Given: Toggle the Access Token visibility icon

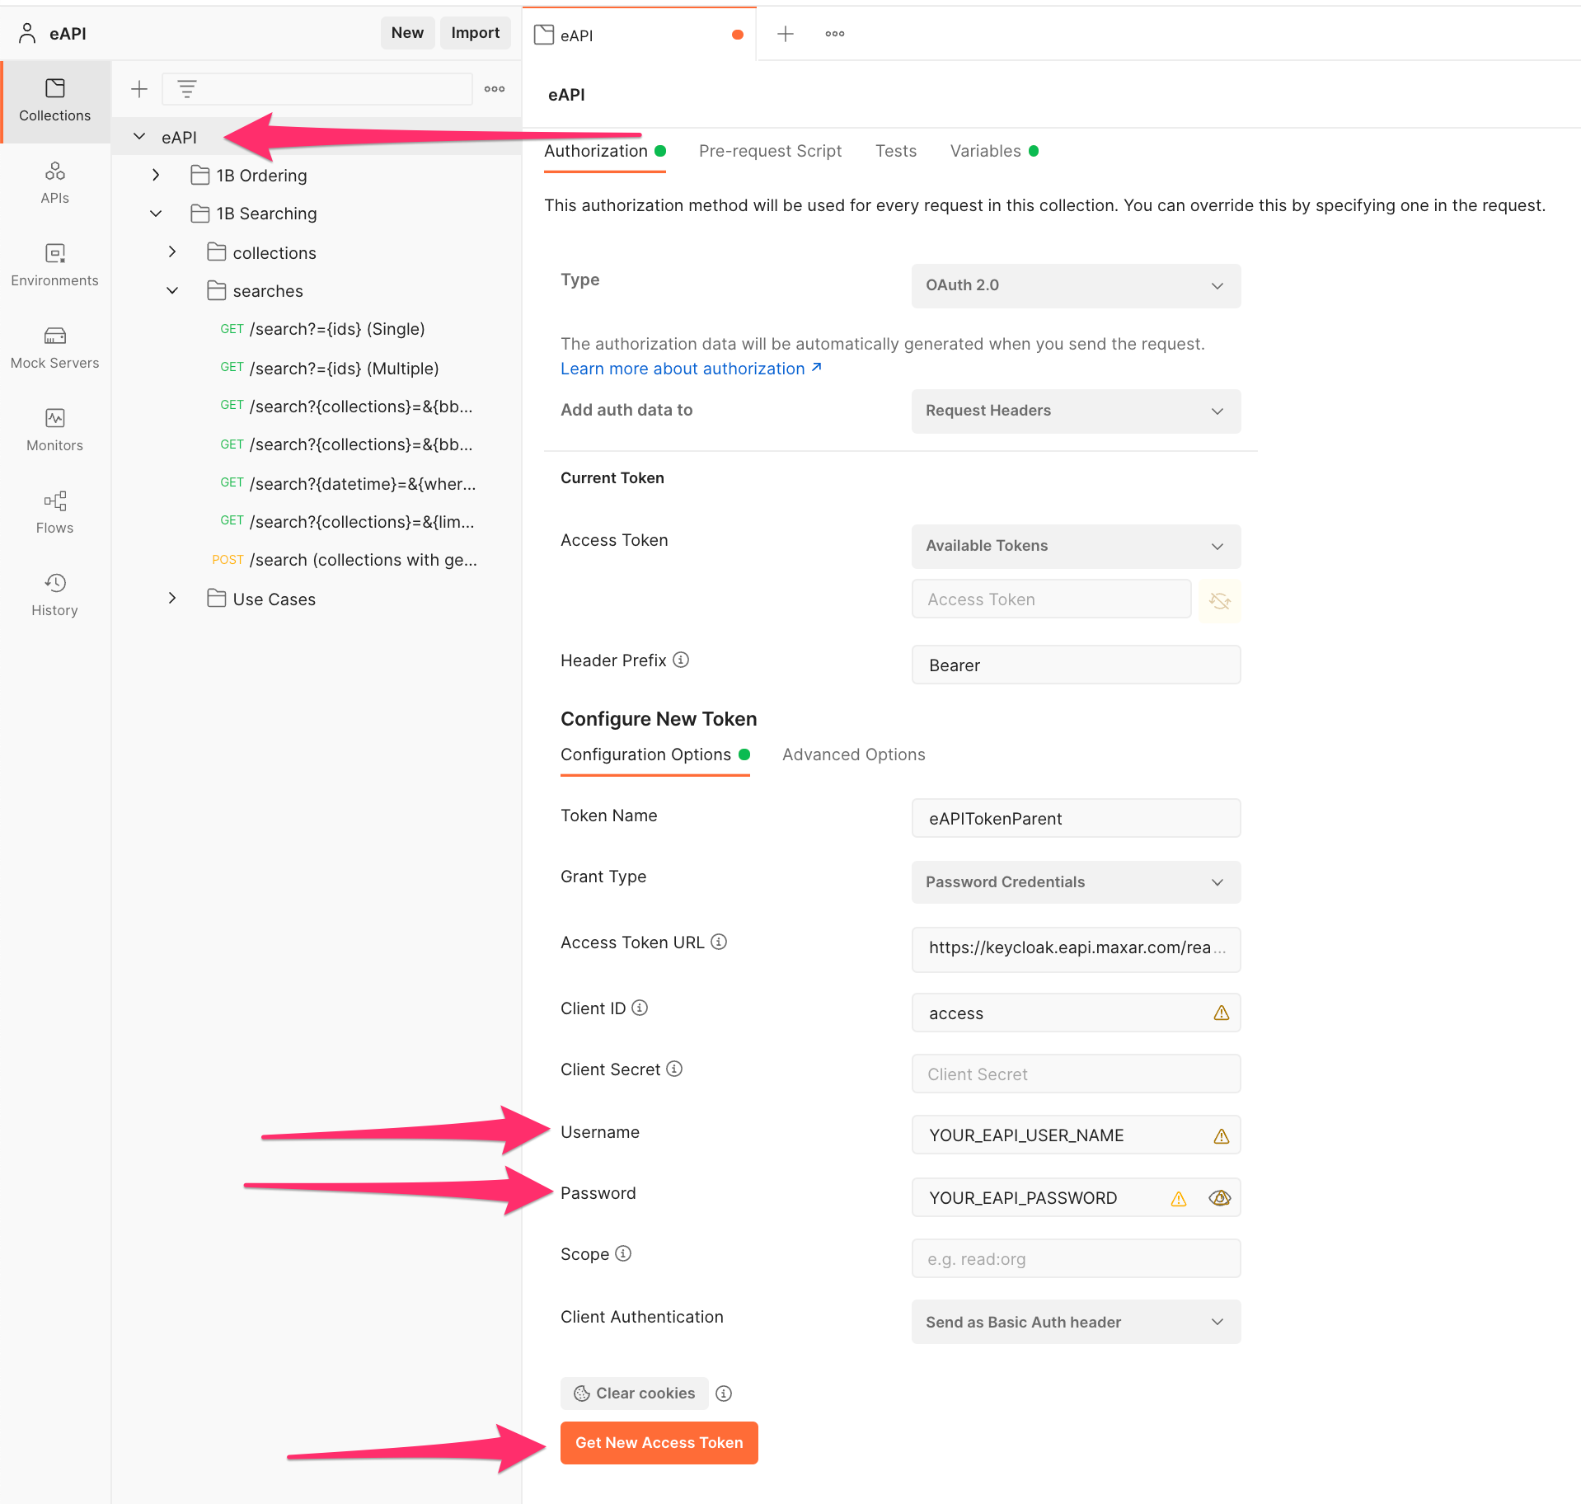Looking at the screenshot, I should 1219,599.
